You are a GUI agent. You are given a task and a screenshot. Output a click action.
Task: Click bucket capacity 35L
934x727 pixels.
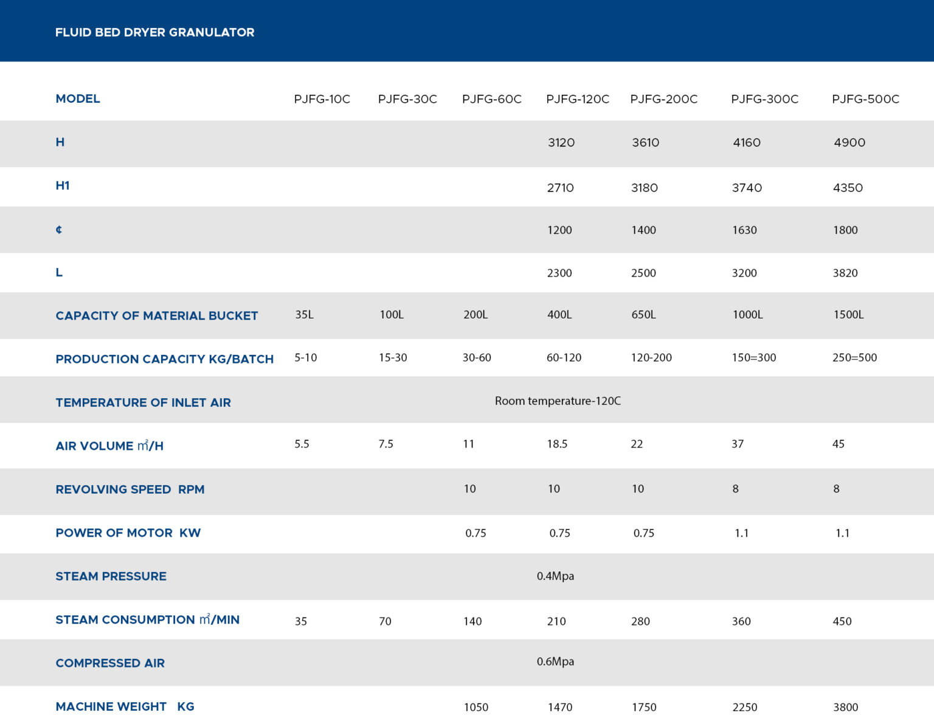(x=305, y=314)
